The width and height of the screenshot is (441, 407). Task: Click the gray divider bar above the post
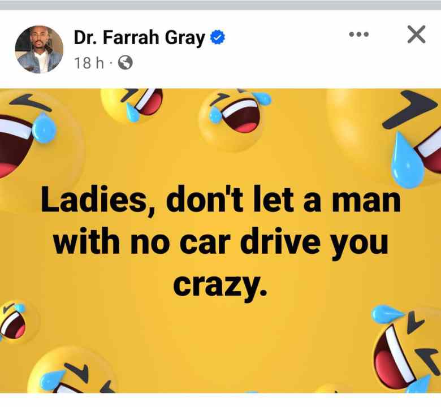(220, 5)
